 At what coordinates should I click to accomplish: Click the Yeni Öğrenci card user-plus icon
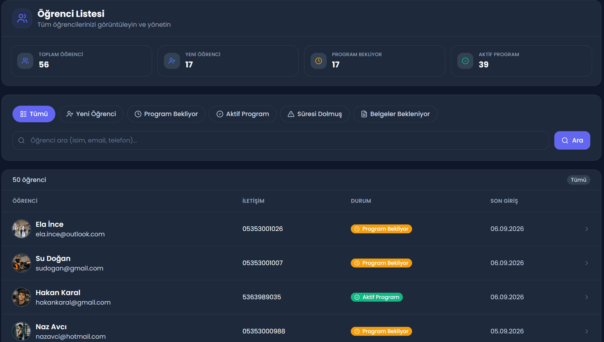pos(172,61)
